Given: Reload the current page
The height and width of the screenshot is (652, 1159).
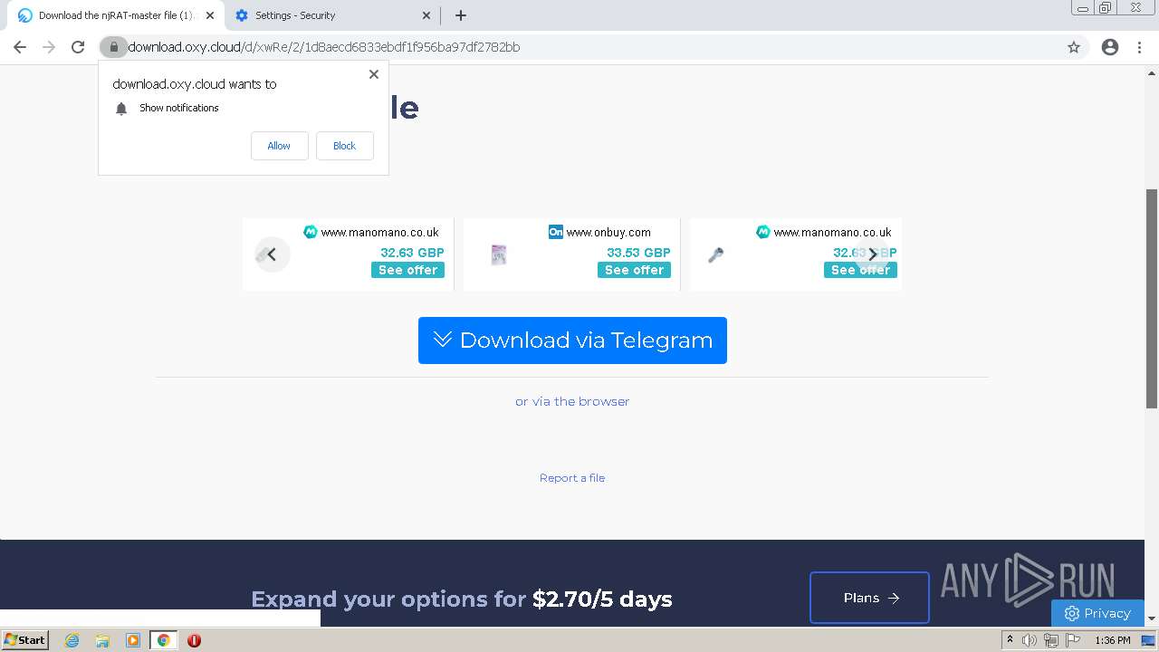Looking at the screenshot, I should 78,47.
